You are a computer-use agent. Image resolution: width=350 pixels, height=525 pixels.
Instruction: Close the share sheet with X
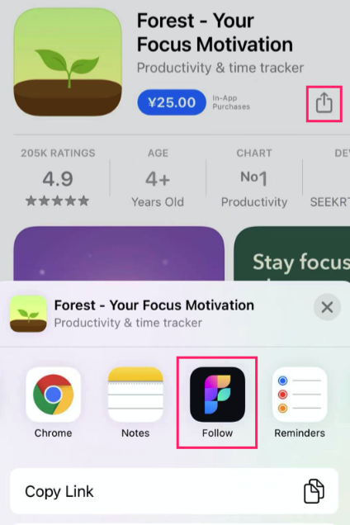(x=327, y=307)
